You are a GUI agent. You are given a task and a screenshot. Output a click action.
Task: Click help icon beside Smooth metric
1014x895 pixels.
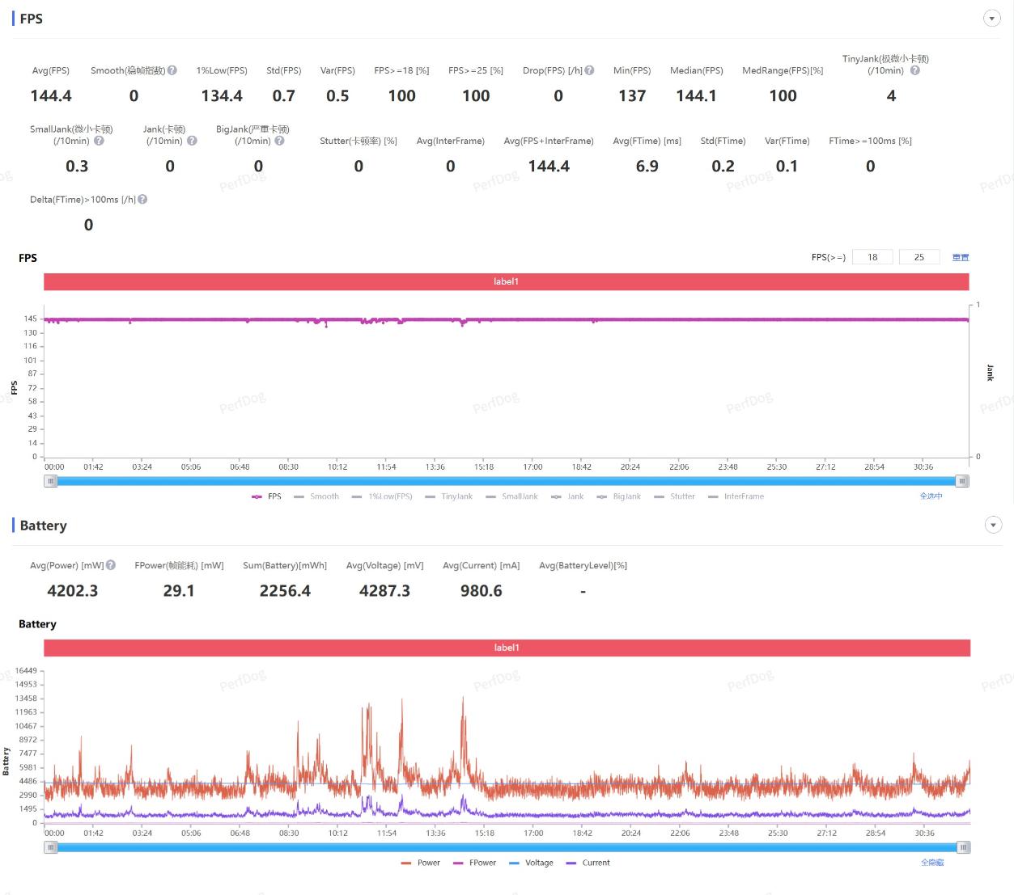pos(172,70)
